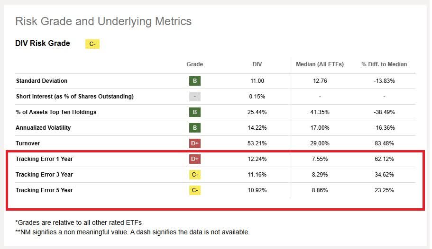Click the % Diff. to Median column header
The image size is (432, 249).
pyautogui.click(x=384, y=64)
